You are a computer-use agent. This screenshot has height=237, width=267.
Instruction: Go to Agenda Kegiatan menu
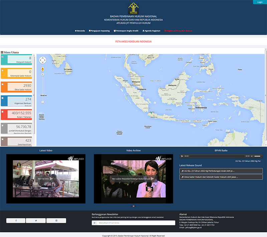pyautogui.click(x=152, y=31)
